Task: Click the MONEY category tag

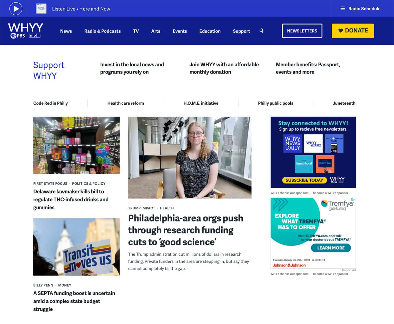Action: (x=65, y=285)
